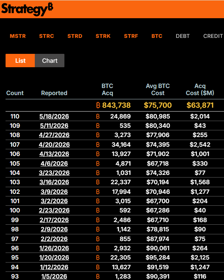
Task: Sort by the BTC Acq column header
Action: (107, 89)
